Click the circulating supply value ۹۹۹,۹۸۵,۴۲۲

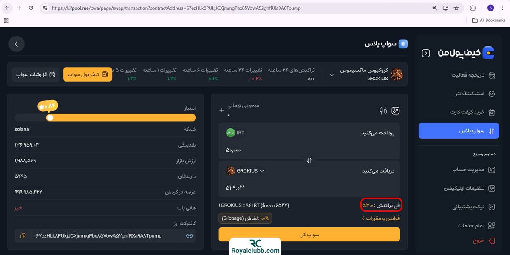click(x=28, y=192)
